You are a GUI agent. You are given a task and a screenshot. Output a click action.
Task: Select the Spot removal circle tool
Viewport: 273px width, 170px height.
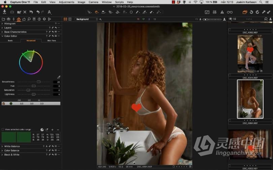click(x=131, y=12)
